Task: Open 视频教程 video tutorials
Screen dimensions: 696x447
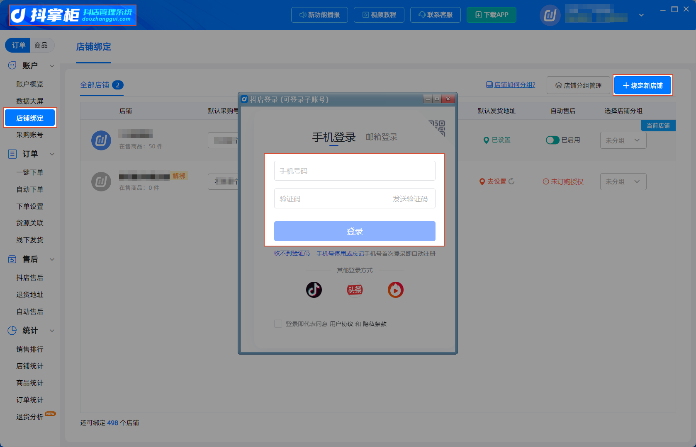Action: click(379, 15)
